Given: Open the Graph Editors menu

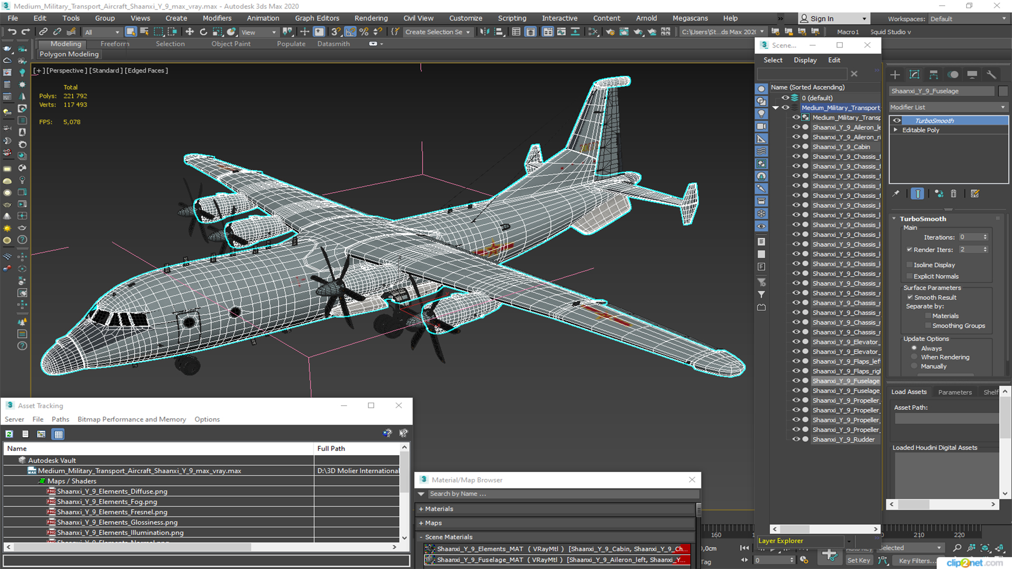Looking at the screenshot, I should [317, 18].
